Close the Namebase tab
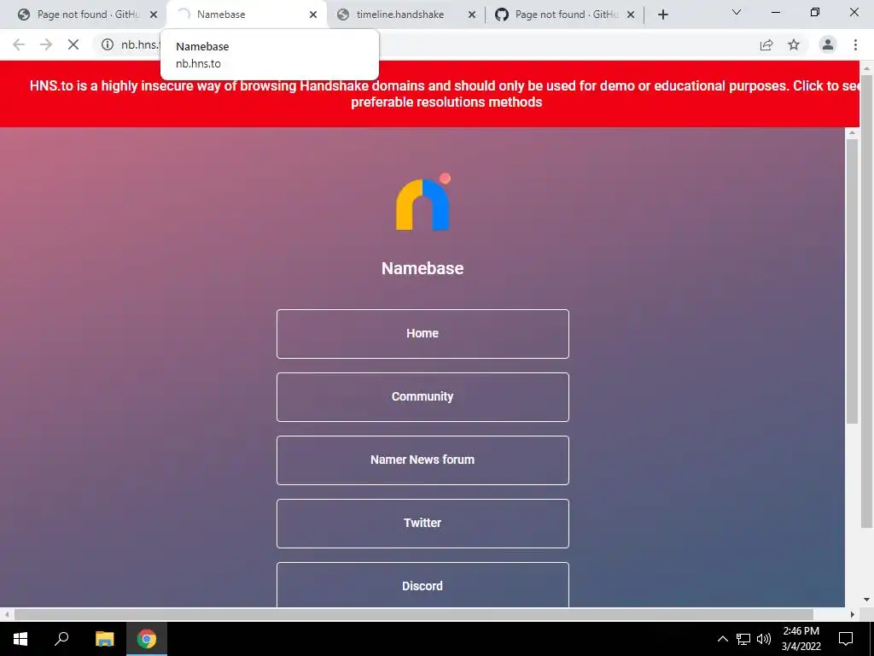Screen dimensions: 874x656 point(313,15)
